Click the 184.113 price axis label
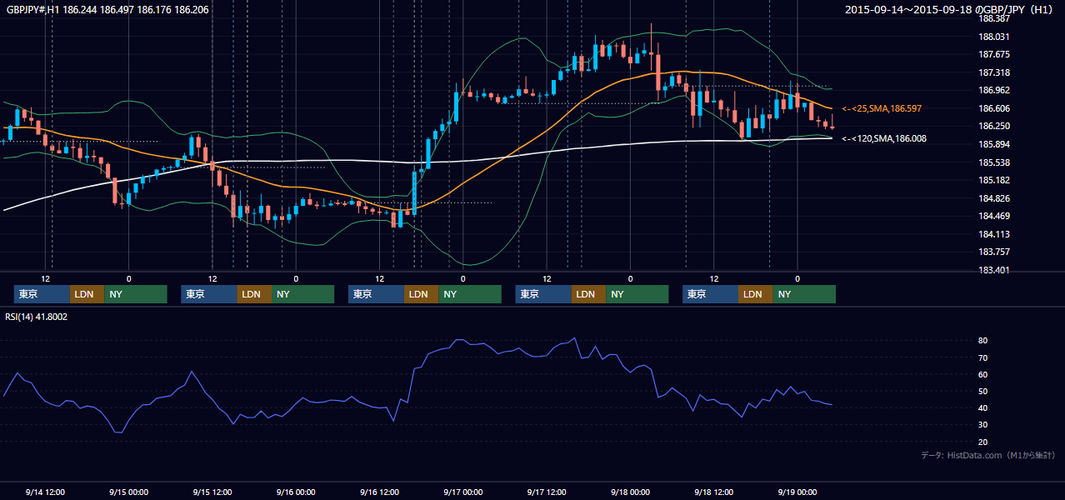The width and height of the screenshot is (1065, 500). tap(995, 234)
